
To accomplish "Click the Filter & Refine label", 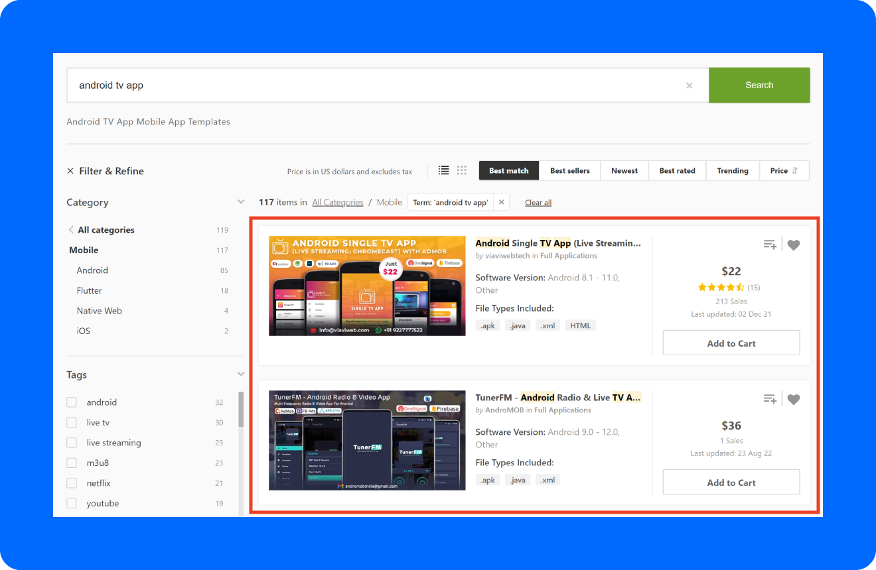I will (x=111, y=171).
